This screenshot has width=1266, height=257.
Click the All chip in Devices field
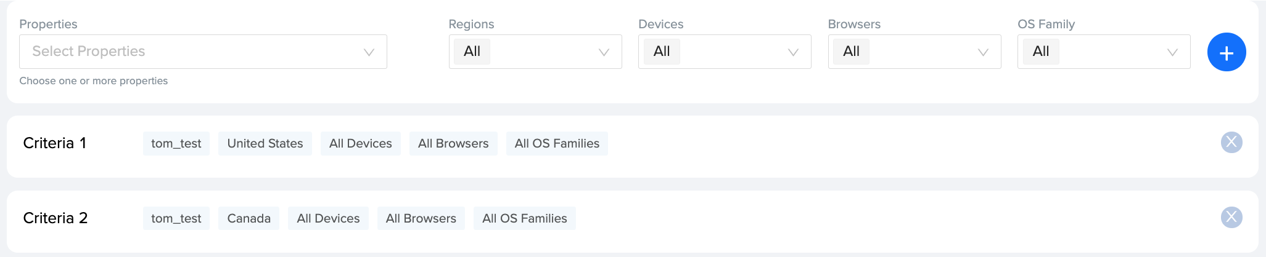662,52
